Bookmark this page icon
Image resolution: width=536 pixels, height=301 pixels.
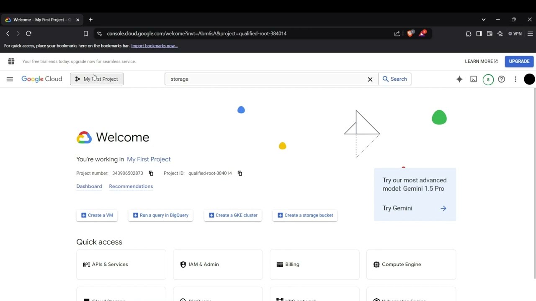pyautogui.click(x=86, y=33)
